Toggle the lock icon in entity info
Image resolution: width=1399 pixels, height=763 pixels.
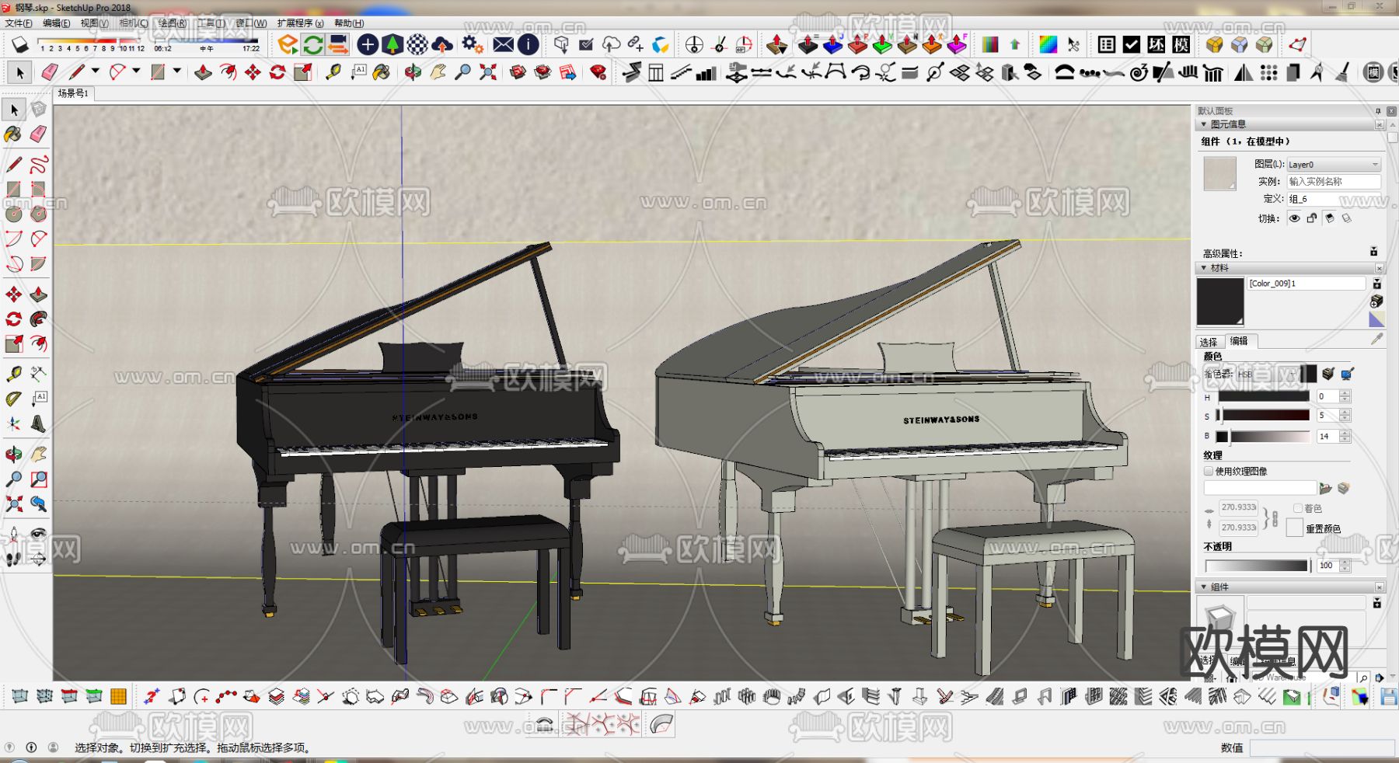[x=1312, y=218]
